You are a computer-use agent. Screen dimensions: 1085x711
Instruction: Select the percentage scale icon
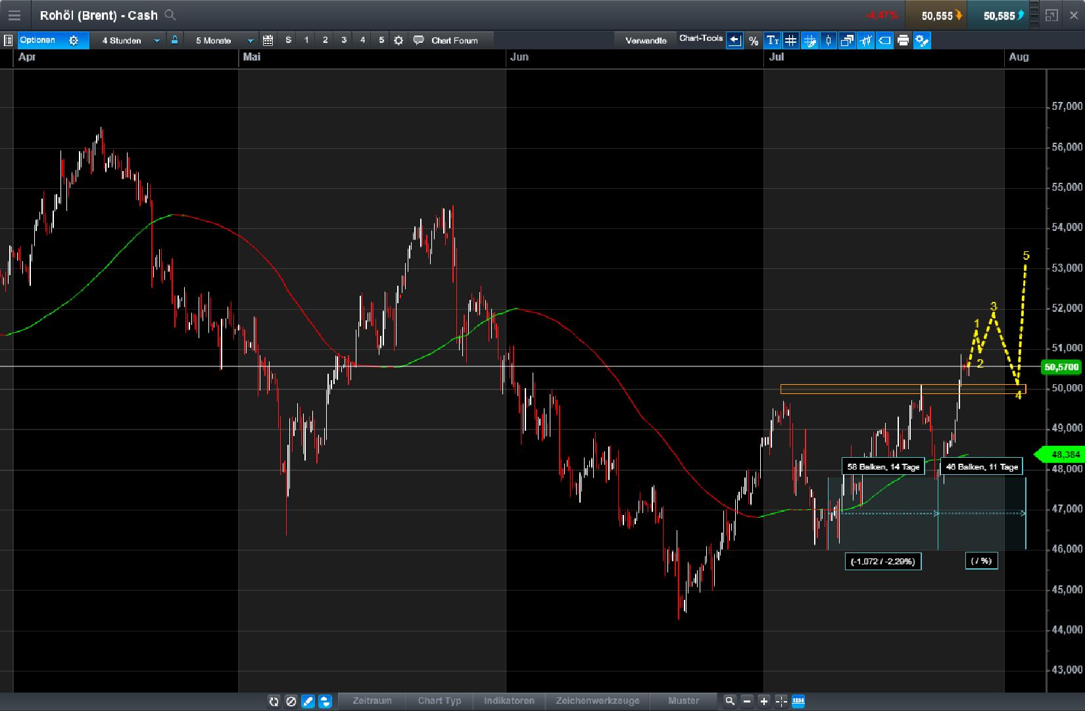(753, 40)
